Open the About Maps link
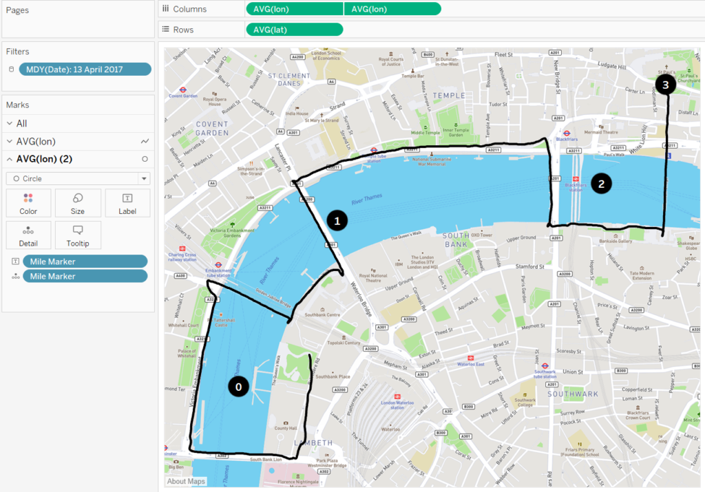705x492 pixels. [x=186, y=481]
